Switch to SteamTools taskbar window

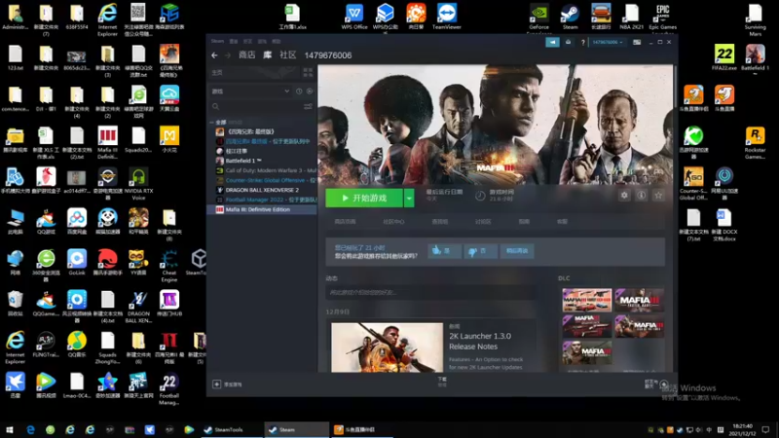(230, 429)
